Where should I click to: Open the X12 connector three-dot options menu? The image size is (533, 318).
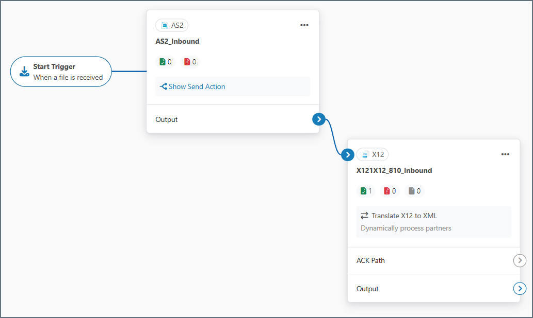505,154
